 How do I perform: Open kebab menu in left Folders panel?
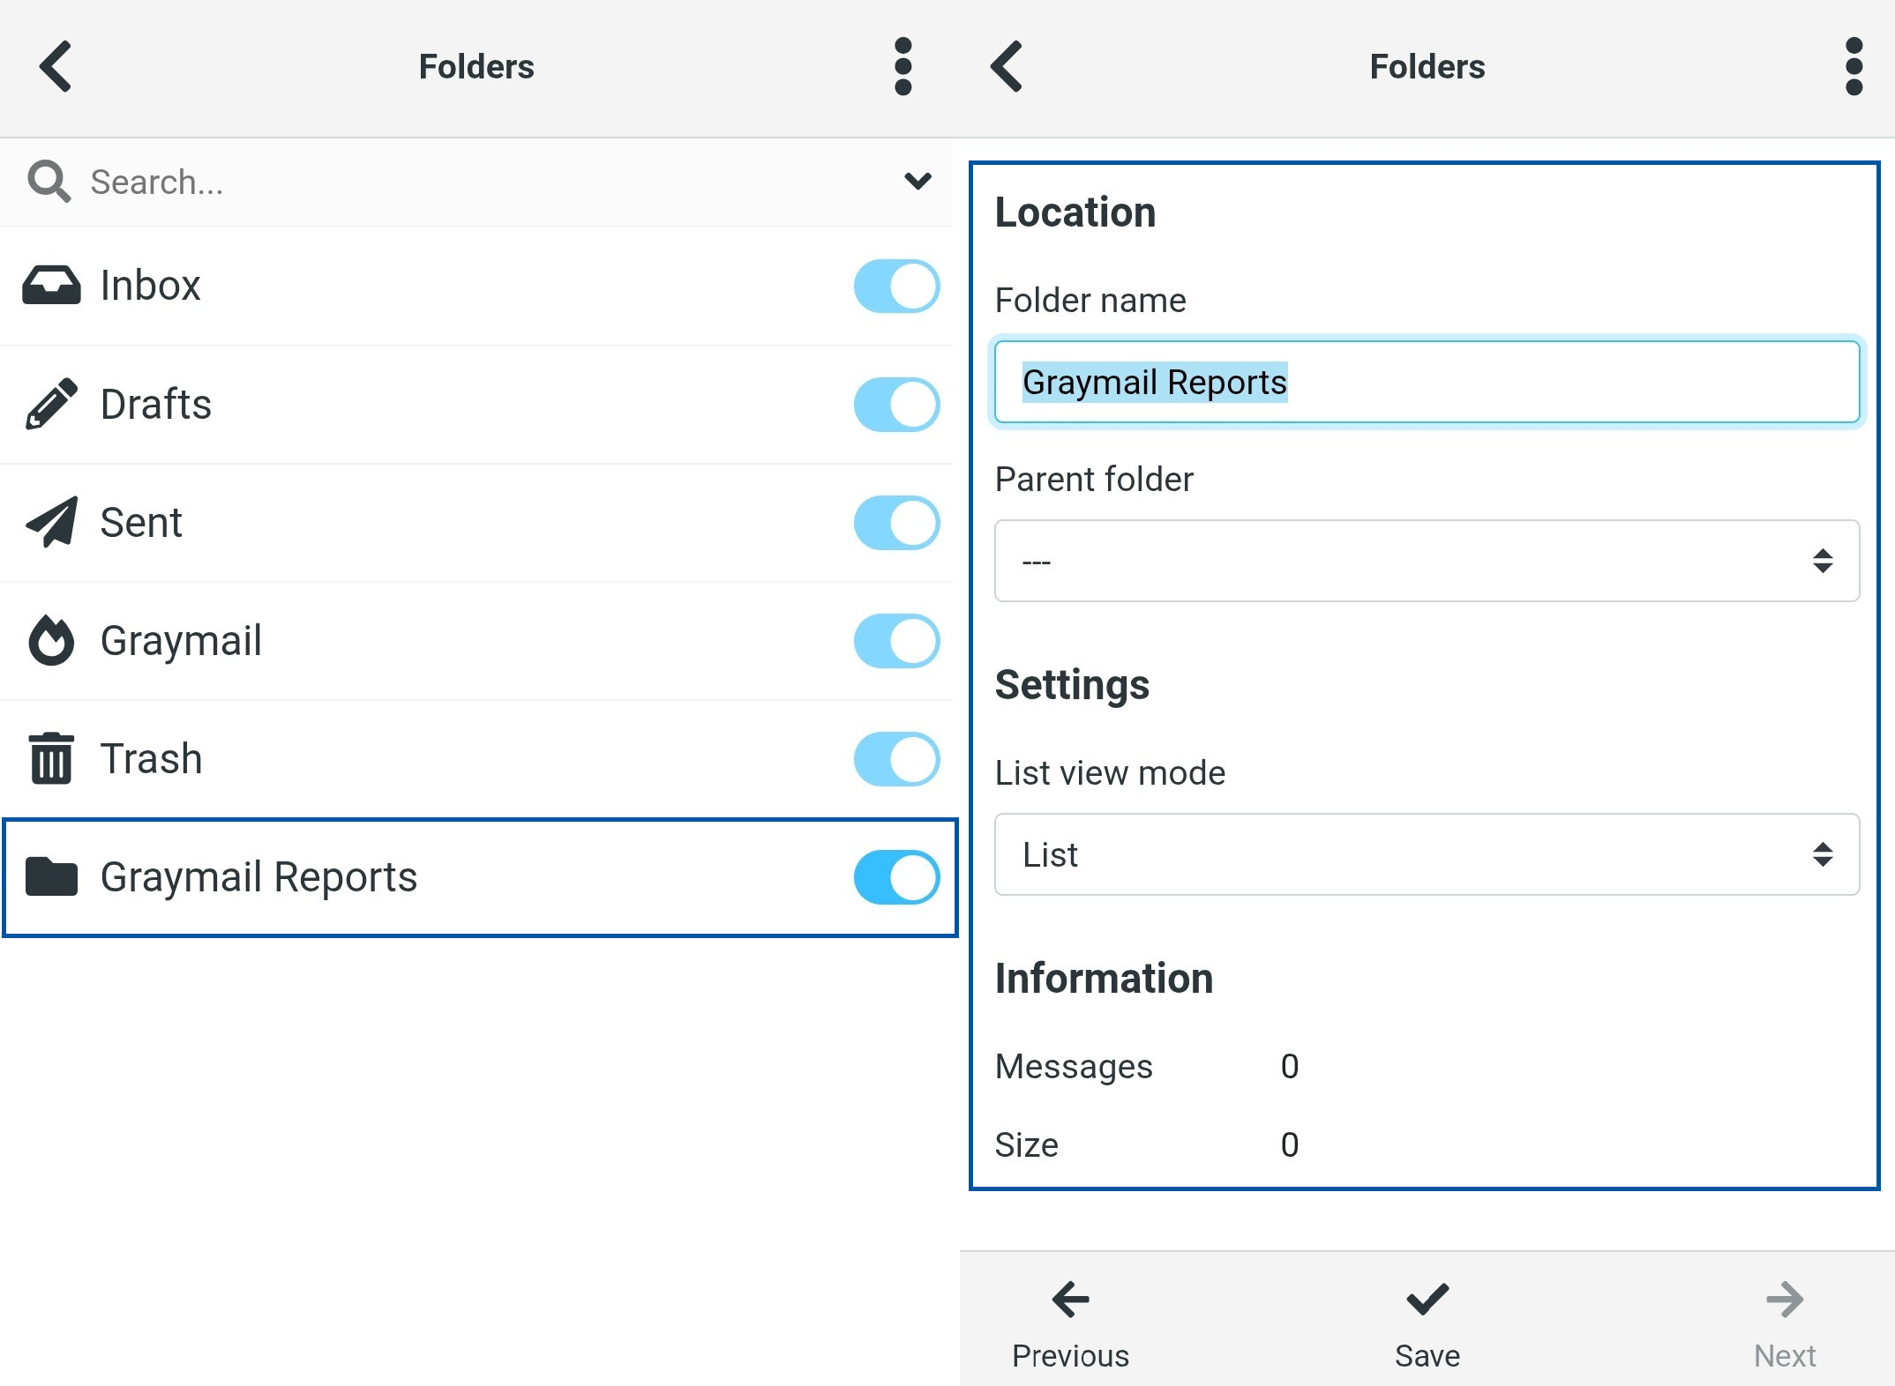(x=903, y=66)
